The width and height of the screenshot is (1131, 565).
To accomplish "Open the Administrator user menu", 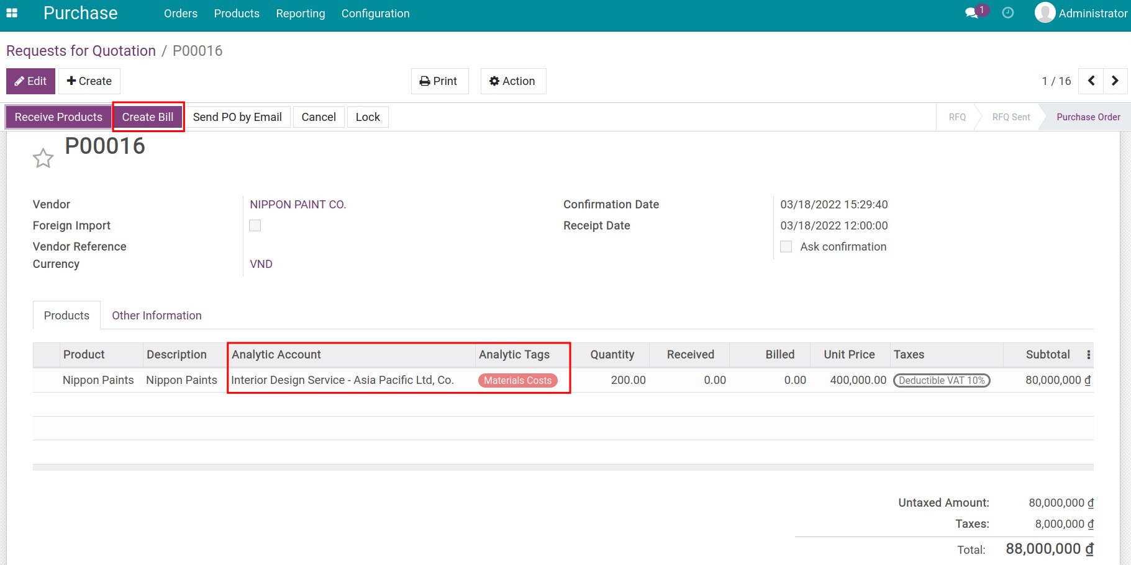I will [x=1081, y=12].
